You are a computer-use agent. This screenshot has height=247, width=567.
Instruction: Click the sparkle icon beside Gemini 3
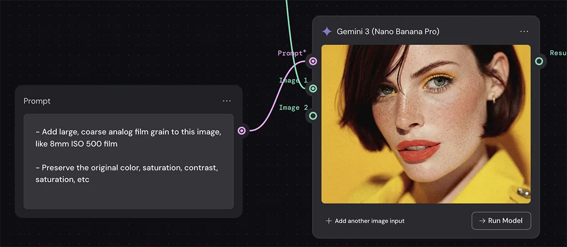(326, 32)
